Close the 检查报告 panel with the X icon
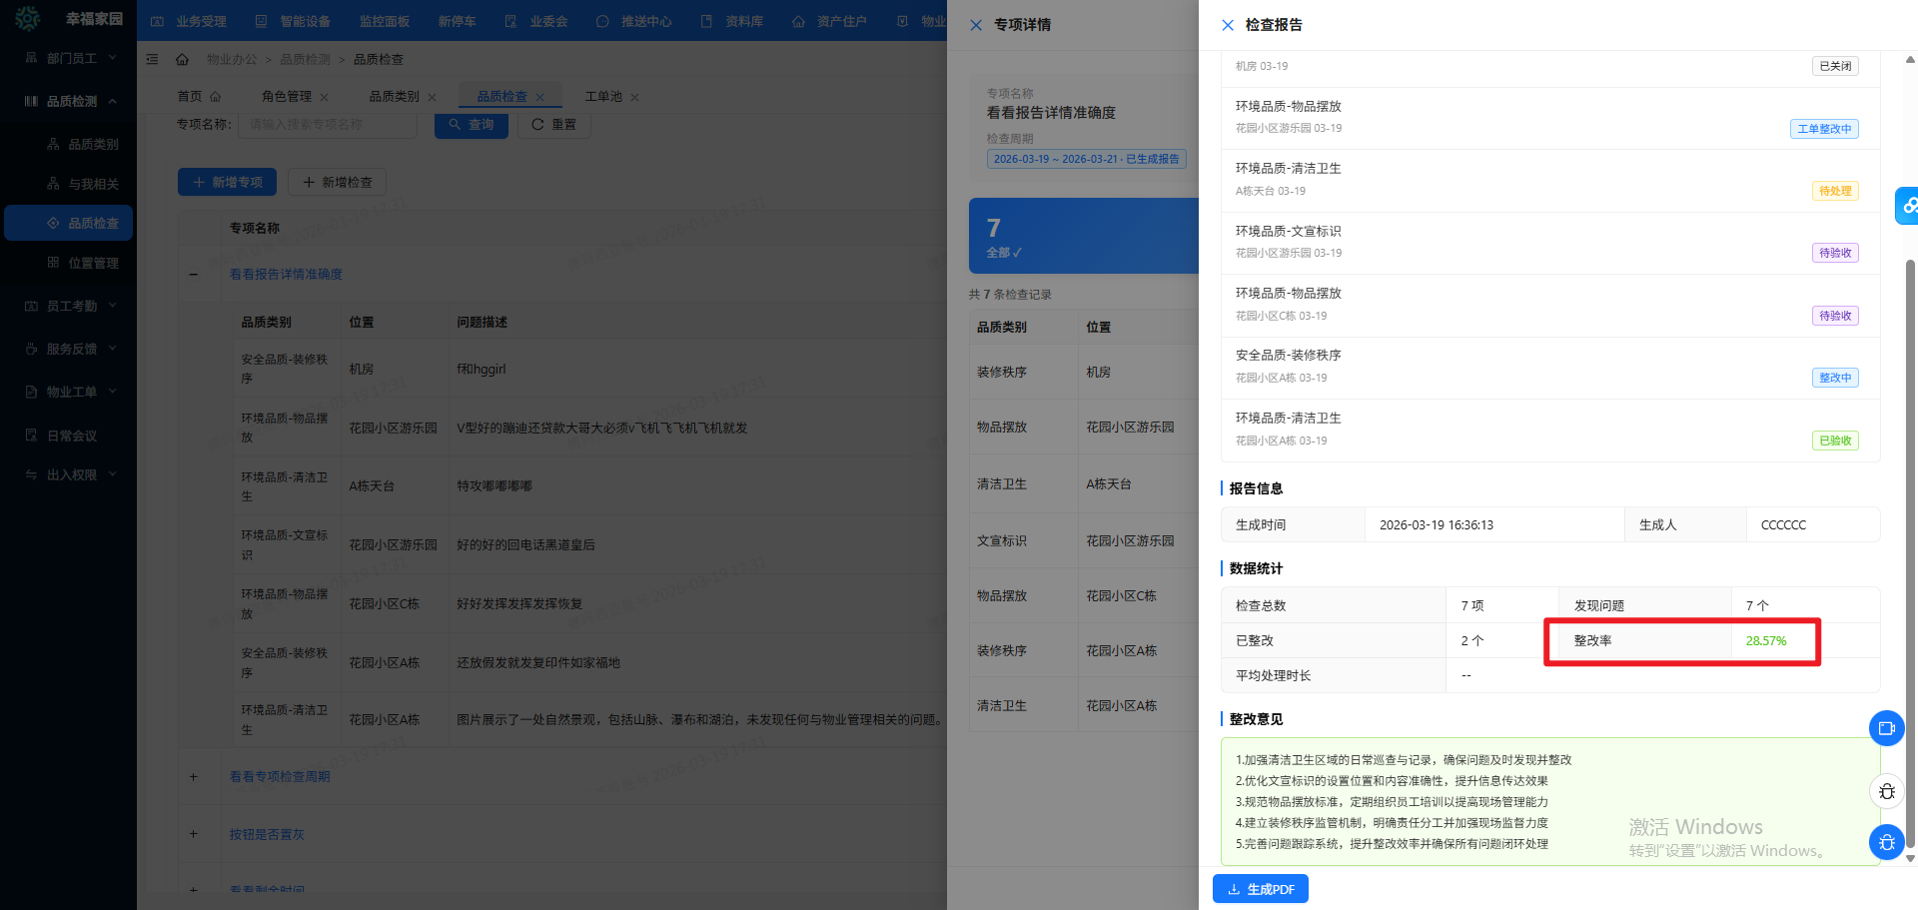 click(1228, 25)
